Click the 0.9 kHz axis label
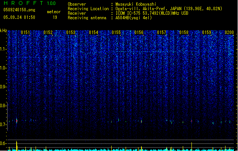The width and height of the screenshot is (238, 151). pos(3,87)
